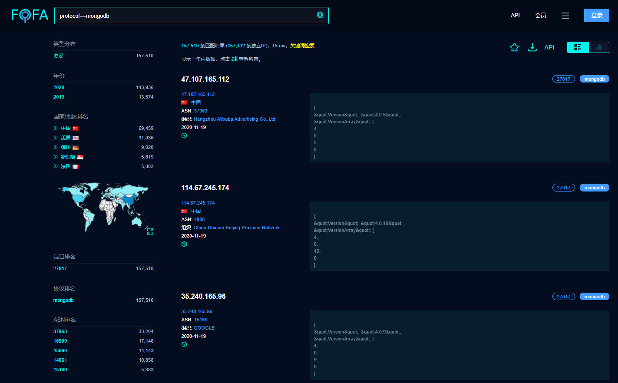
Task: Click cube icon under 114.67.245.174 result
Action: tap(184, 244)
